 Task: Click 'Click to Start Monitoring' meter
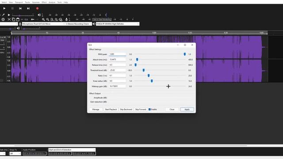click(102, 19)
